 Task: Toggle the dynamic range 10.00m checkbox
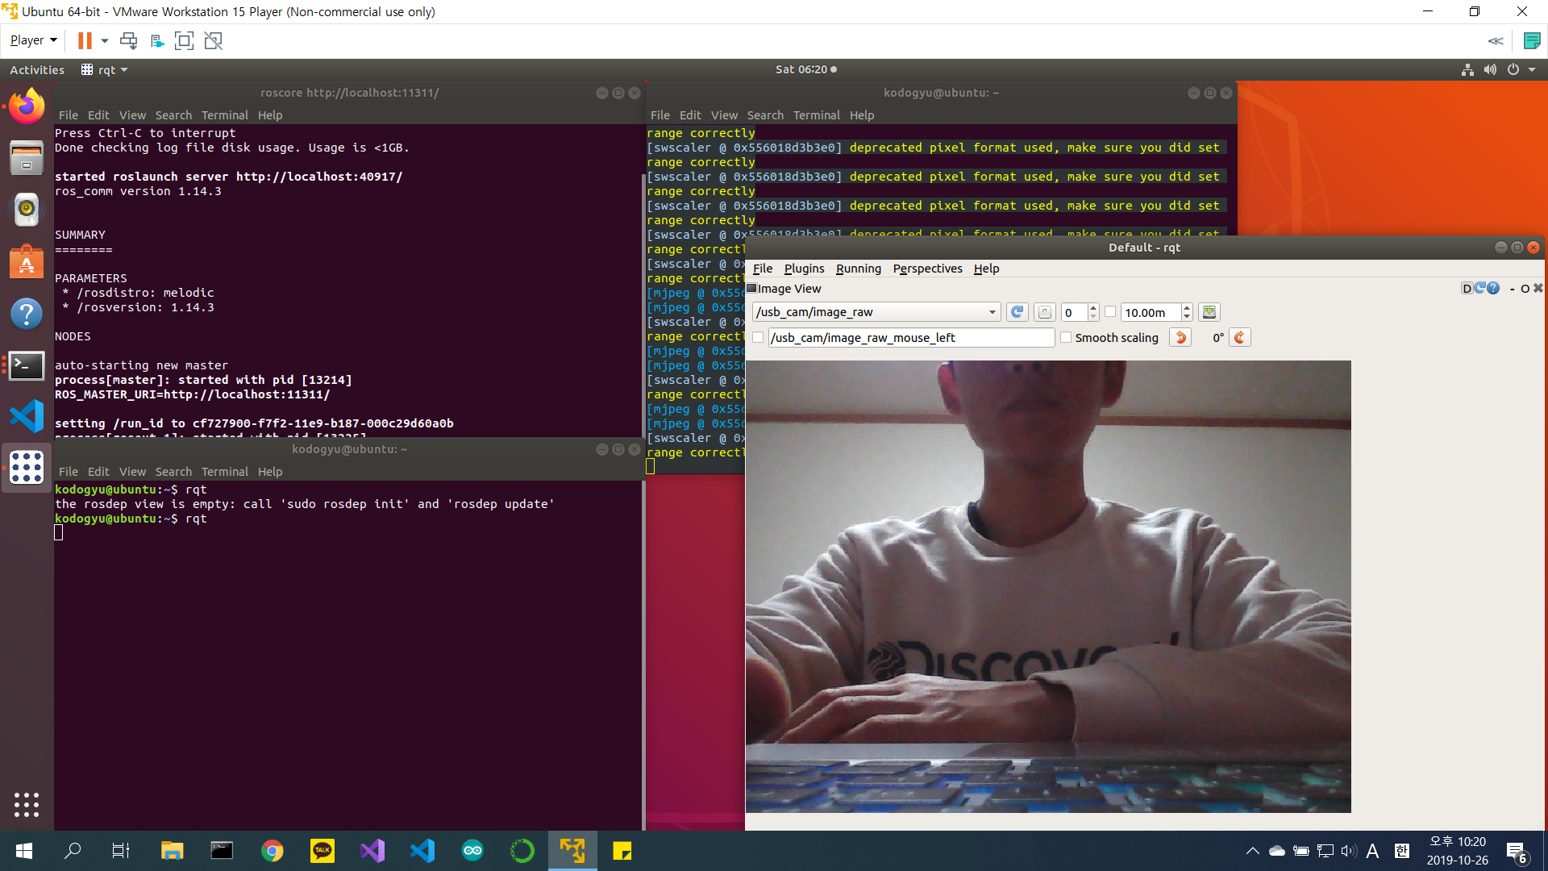pyautogui.click(x=1110, y=312)
